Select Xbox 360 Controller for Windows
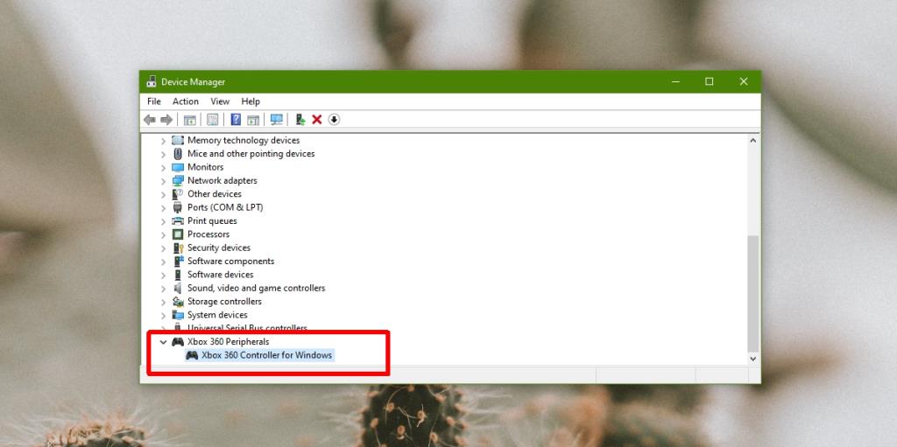Viewport: 897px width, 447px height. [266, 355]
